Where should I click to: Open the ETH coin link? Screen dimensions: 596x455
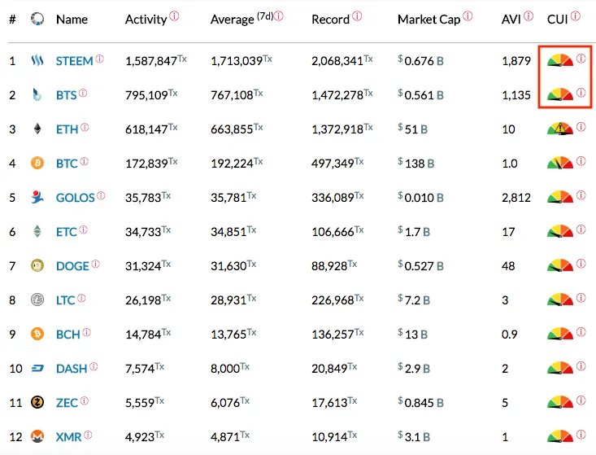pyautogui.click(x=67, y=129)
